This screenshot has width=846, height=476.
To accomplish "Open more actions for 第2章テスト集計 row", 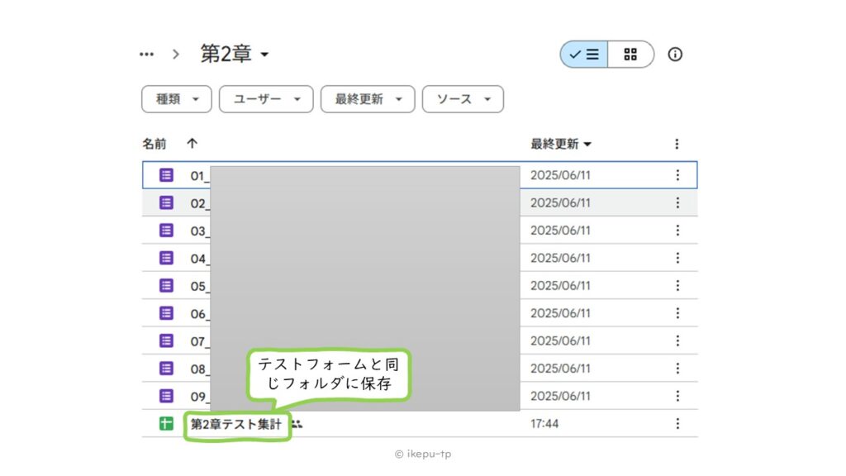I will 677,423.
